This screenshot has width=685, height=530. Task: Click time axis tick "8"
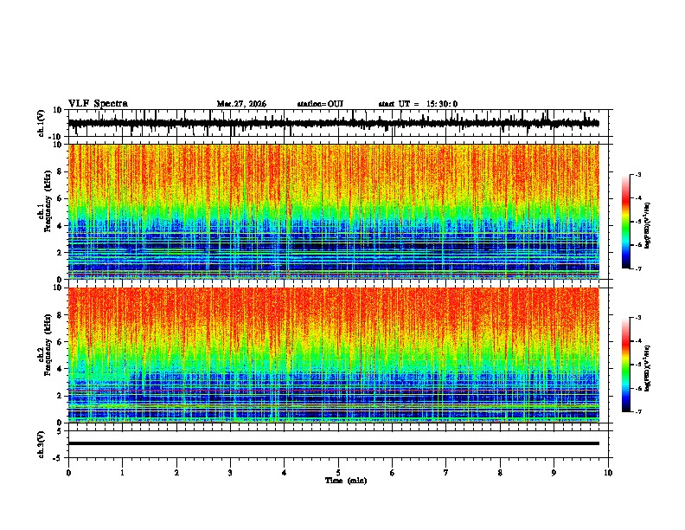[x=500, y=473]
